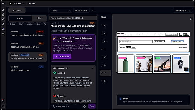Click the Found this issue in Run banner
The image size is (195, 110).
pos(73,18)
